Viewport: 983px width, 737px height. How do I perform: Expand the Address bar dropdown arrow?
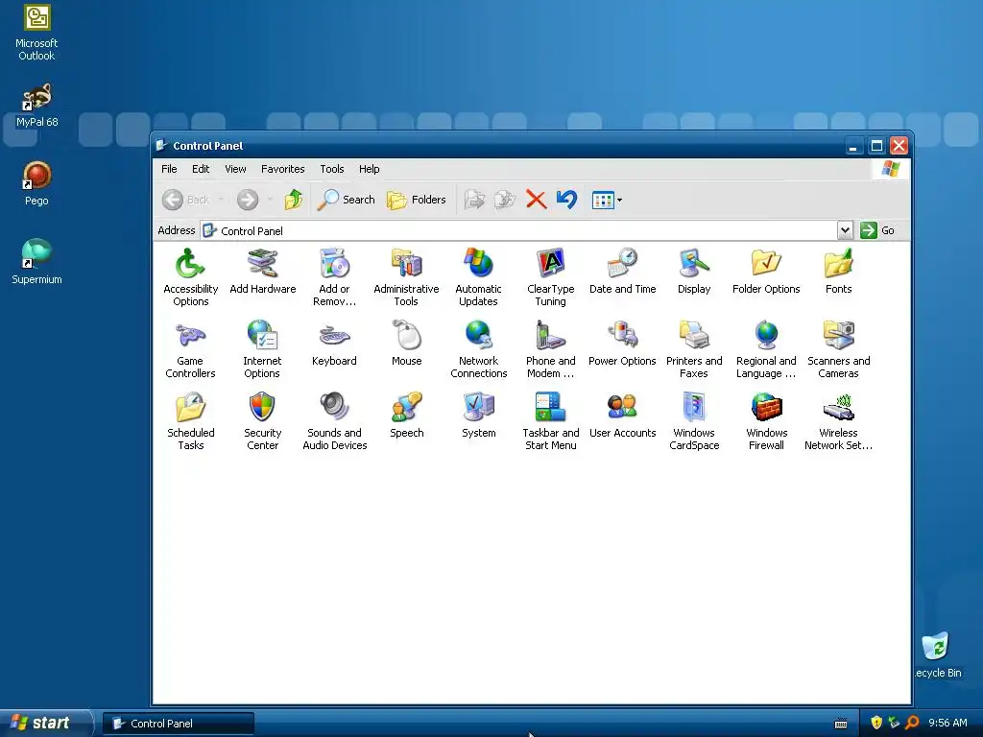[845, 230]
